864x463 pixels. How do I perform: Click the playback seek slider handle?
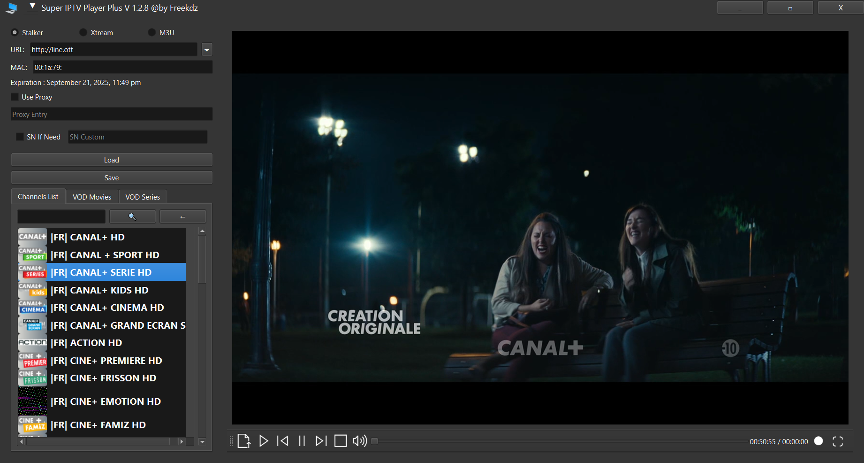(x=374, y=441)
